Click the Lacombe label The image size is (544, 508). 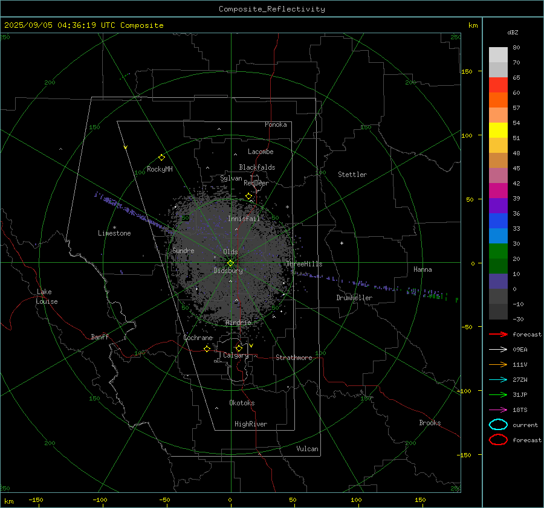point(261,152)
